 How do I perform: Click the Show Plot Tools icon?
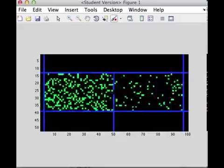(x=171, y=19)
